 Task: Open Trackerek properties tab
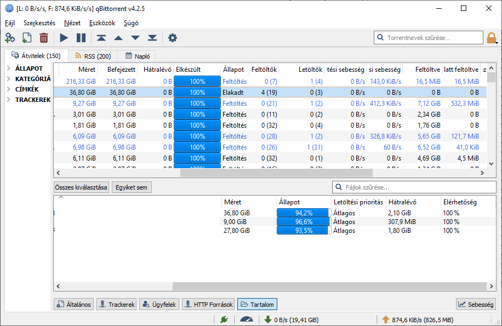(117, 304)
